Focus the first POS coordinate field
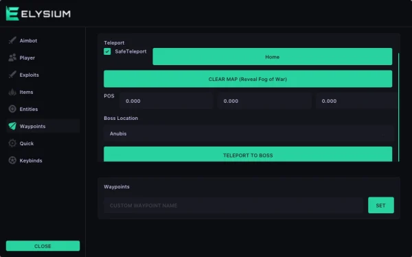 pos(166,101)
